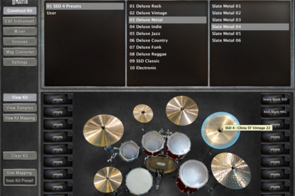The height and width of the screenshot is (196, 295).
Task: Load the 'Slate Metal 03' kit preset
Action: 250,20
